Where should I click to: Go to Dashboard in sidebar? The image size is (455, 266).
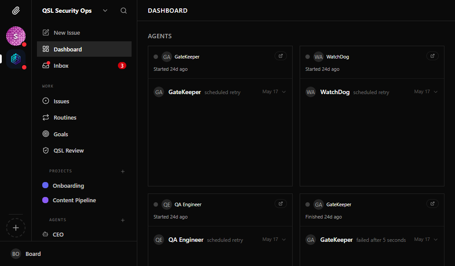[x=84, y=49]
